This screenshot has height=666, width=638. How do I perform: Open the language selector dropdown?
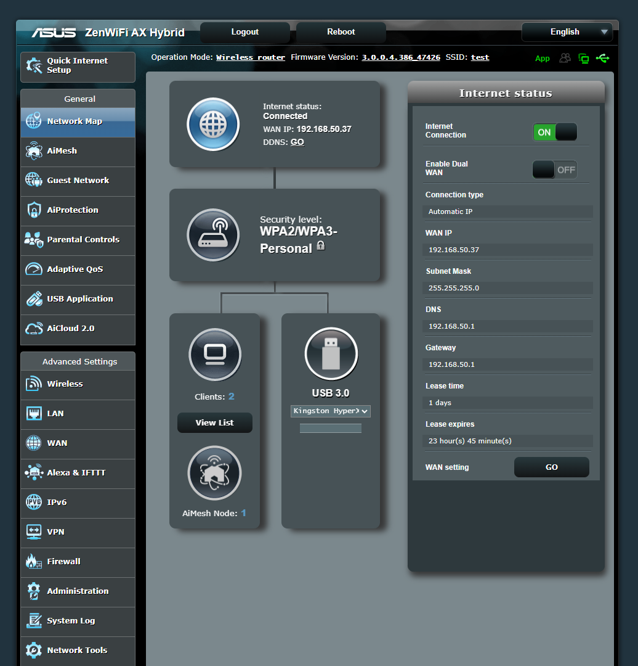(567, 31)
